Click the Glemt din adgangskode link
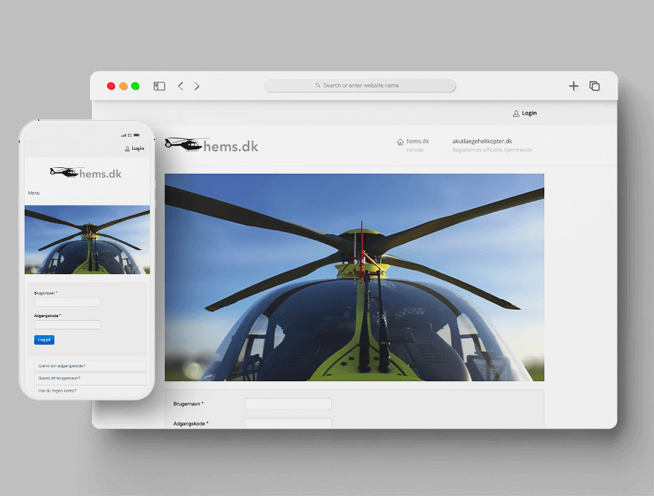654x496 pixels. (x=62, y=366)
